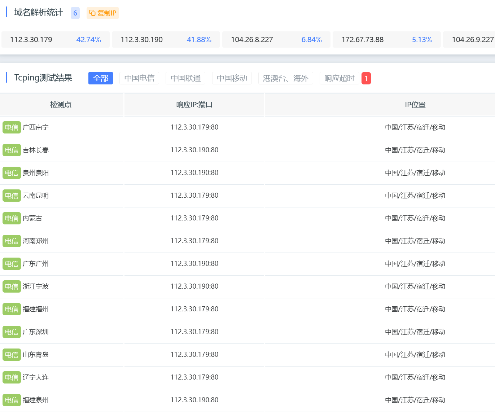Select the 内蒙古 detection point
This screenshot has width=495, height=412.
[x=32, y=218]
